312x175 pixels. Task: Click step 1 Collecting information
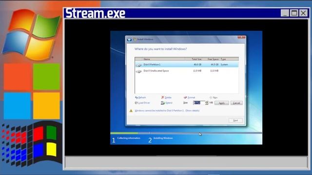pos(126,140)
